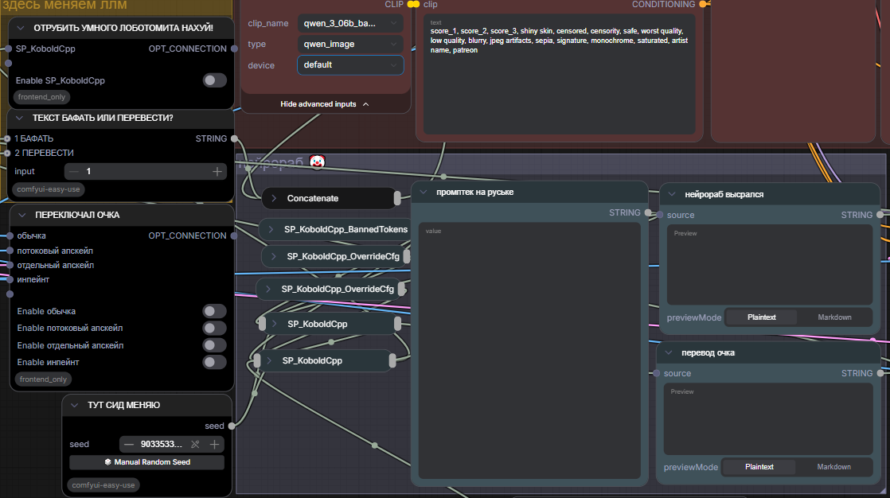The image size is (890, 498).
Task: Click source input dot of перевод очка
Action: coord(656,373)
